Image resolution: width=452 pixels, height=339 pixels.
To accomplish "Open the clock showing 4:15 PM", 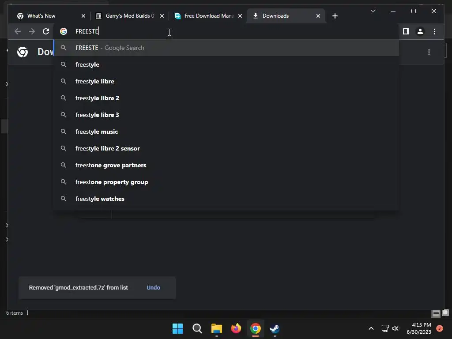I will point(419,328).
